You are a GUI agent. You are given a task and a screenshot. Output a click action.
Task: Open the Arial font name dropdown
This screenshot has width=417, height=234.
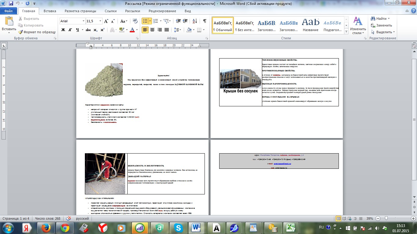click(83, 21)
